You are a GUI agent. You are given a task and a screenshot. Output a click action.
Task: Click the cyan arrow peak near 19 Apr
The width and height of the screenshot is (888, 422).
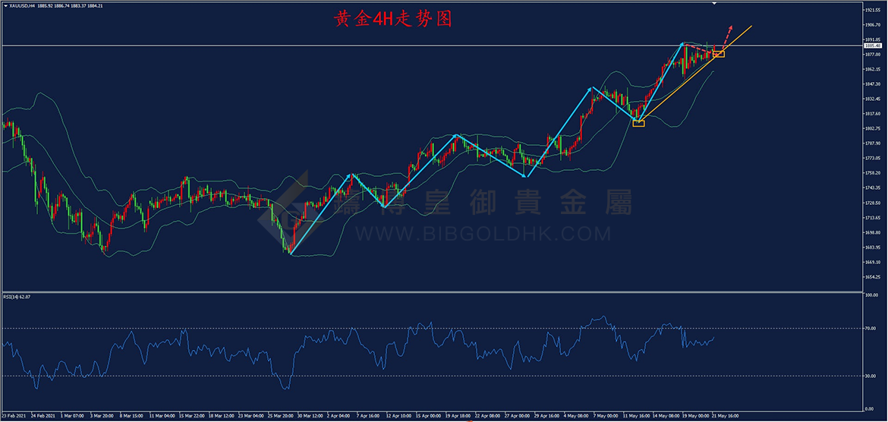(456, 135)
